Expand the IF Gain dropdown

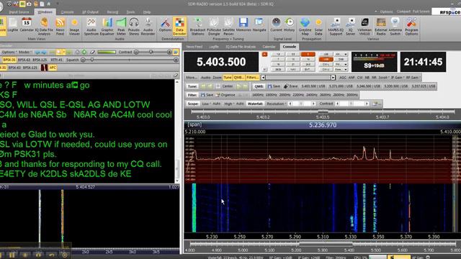point(397,78)
